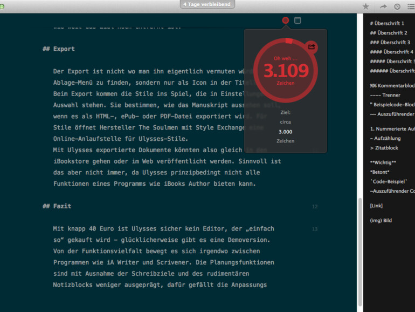Click the favorites star icon in toolbar
Image resolution: width=415 pixels, height=312 pixels.
coord(365,6)
